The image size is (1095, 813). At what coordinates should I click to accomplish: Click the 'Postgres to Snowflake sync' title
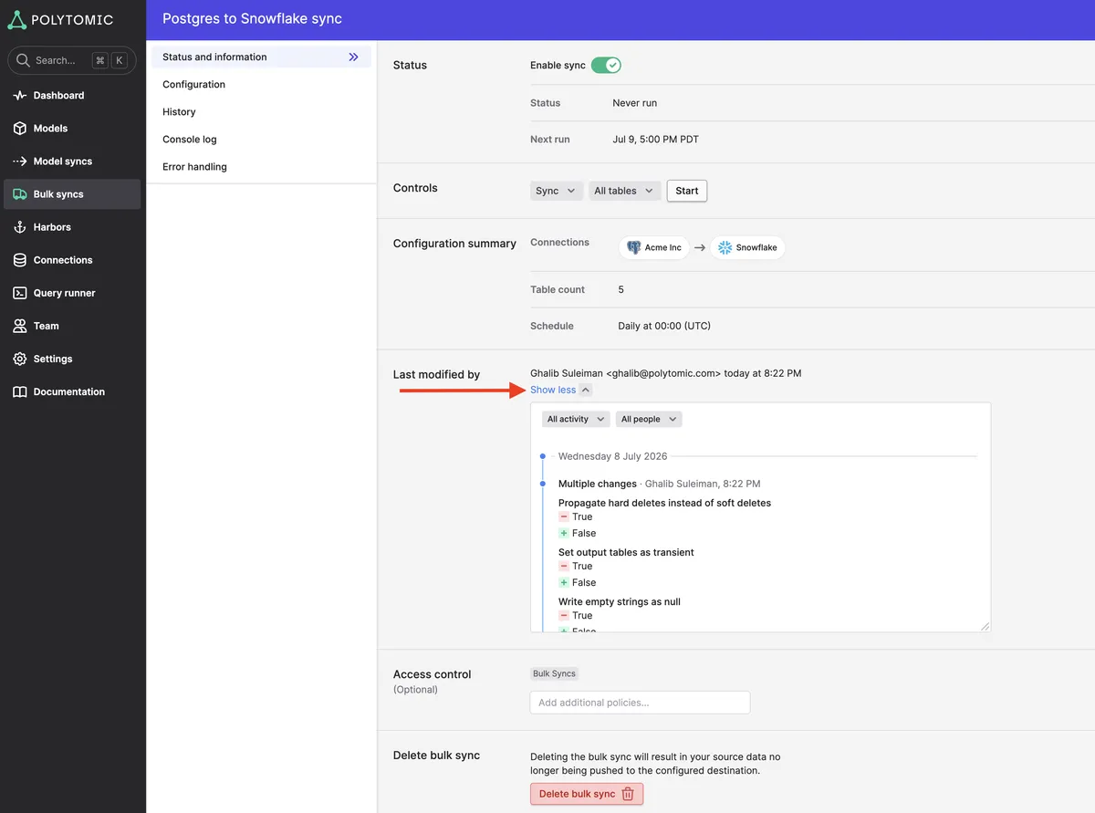coord(252,18)
